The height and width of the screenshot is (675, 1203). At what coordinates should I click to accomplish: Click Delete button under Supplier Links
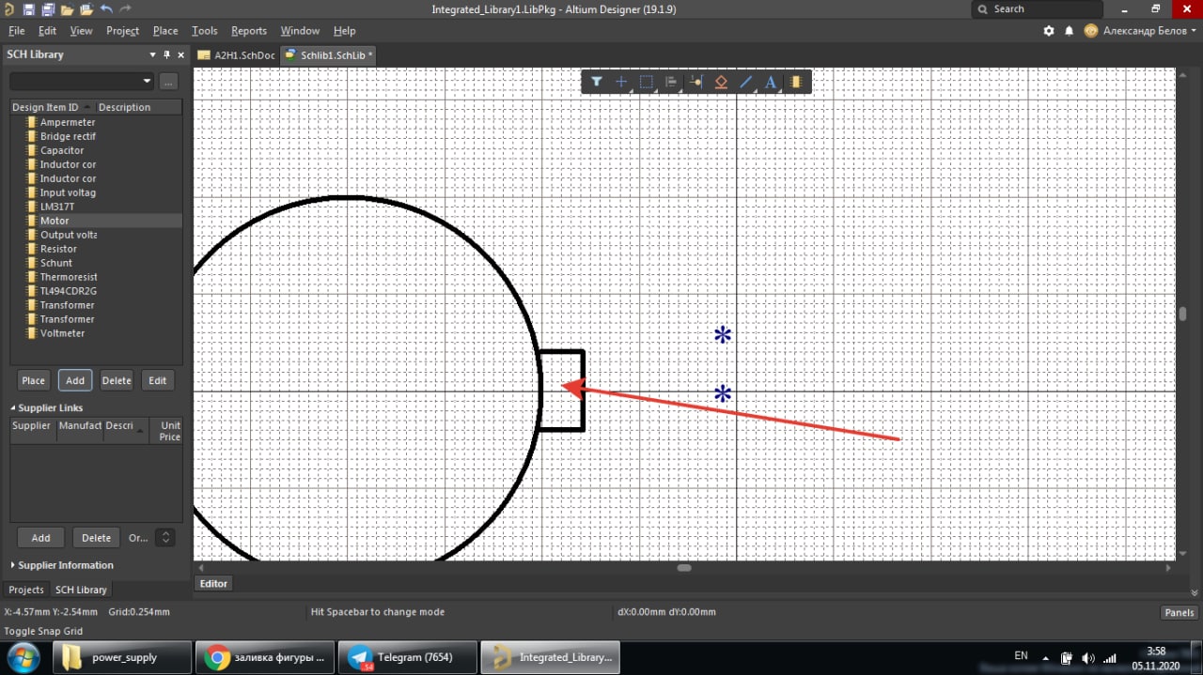point(96,538)
